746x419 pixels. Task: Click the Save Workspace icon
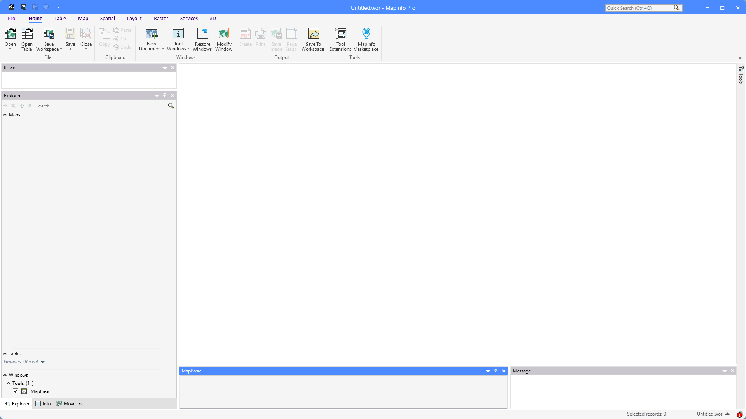click(49, 34)
